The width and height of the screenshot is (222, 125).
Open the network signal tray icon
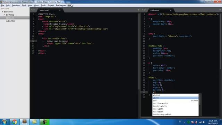[200, 122]
